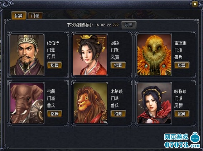
Task: Recruit the elephant beast soldier
Action: 54,114
